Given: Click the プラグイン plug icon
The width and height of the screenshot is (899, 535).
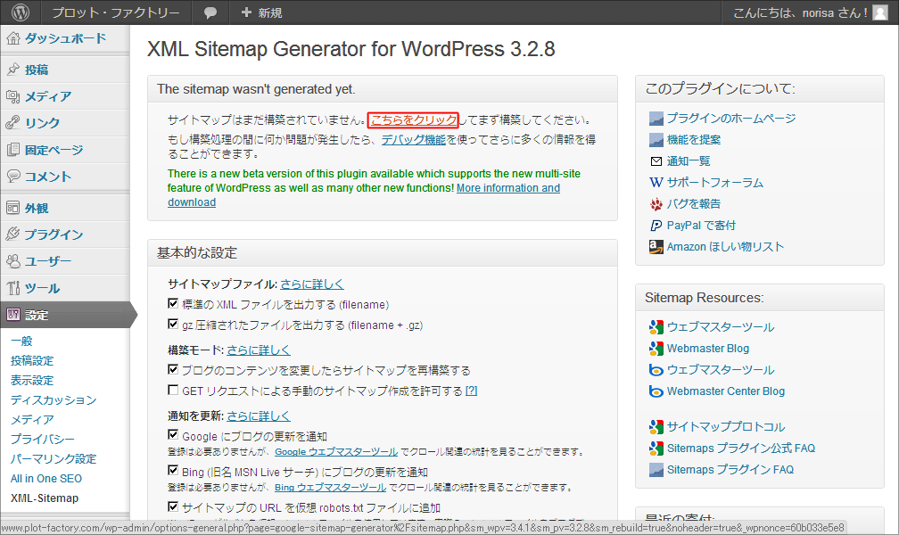Looking at the screenshot, I should 12,234.
